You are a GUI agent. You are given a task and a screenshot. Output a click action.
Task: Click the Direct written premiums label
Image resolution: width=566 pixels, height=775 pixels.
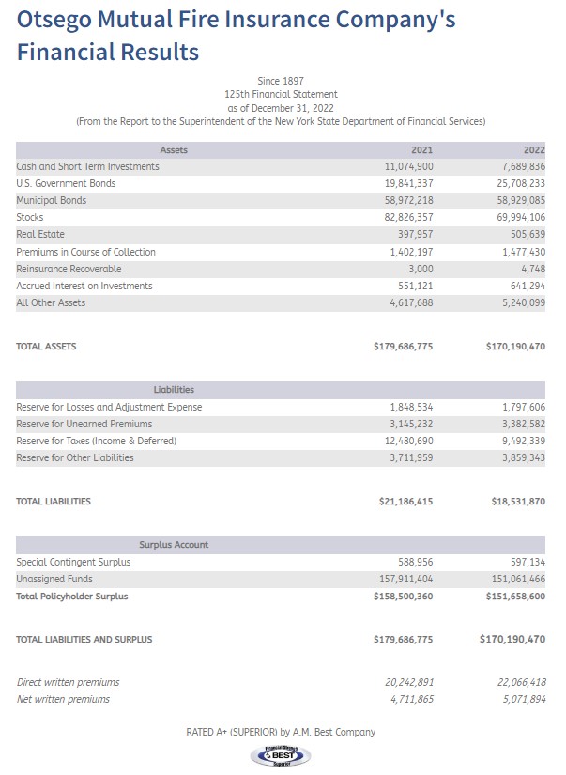[x=69, y=682]
